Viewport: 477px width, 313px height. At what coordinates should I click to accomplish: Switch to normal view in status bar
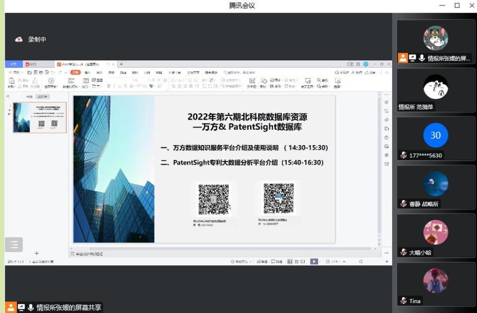coord(289,262)
